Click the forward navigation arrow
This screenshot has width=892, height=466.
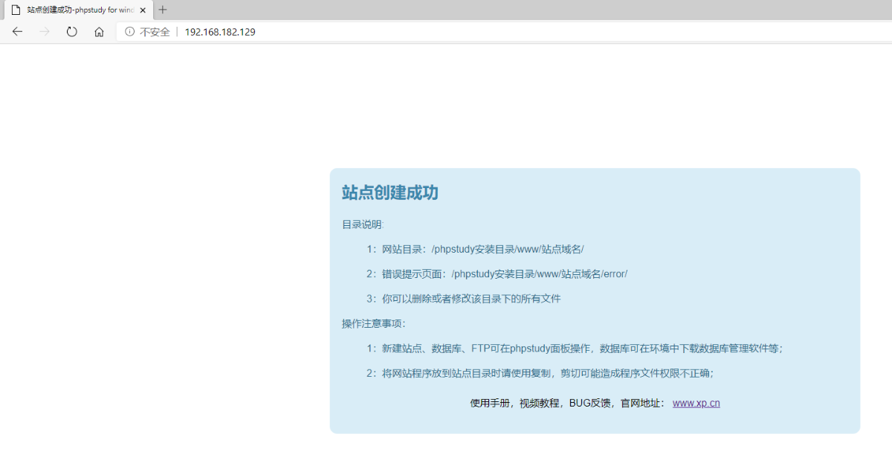point(45,32)
